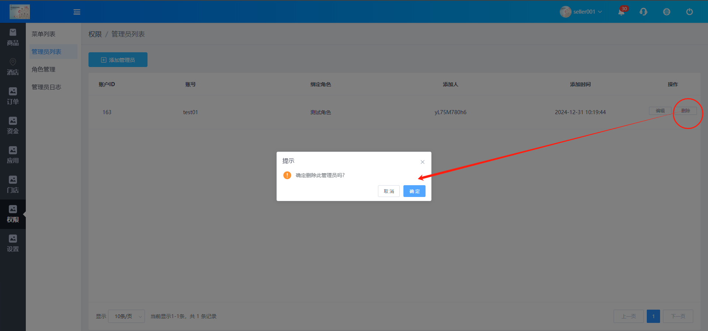Image resolution: width=708 pixels, height=331 pixels.
Task: Click the 添加管理员 button
Action: pyautogui.click(x=118, y=60)
